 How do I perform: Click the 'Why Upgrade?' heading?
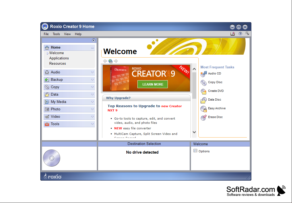tap(118, 98)
